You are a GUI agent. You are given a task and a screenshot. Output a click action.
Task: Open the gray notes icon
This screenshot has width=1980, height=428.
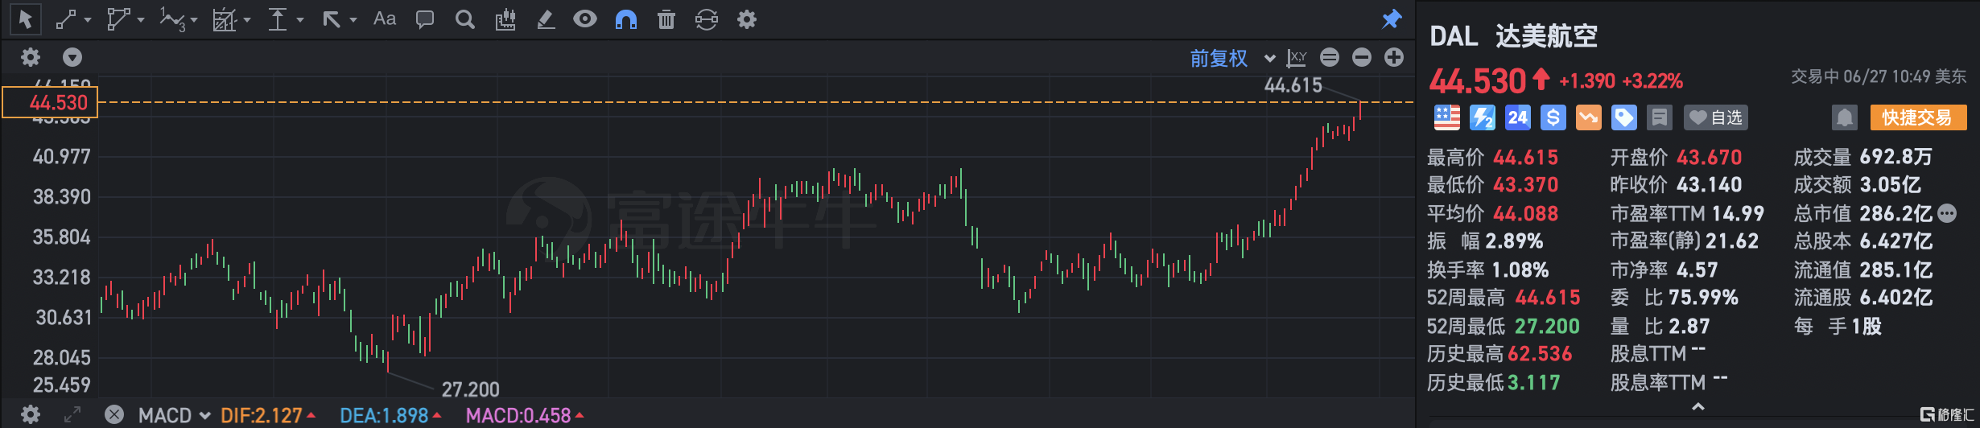click(x=1659, y=117)
